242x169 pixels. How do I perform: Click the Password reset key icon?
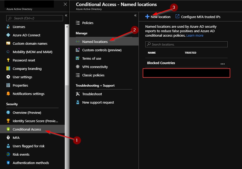coord(8,60)
